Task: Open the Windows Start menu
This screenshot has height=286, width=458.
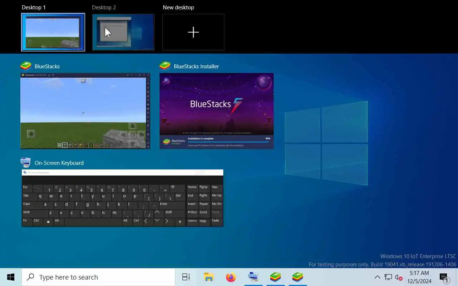Action: (x=11, y=277)
